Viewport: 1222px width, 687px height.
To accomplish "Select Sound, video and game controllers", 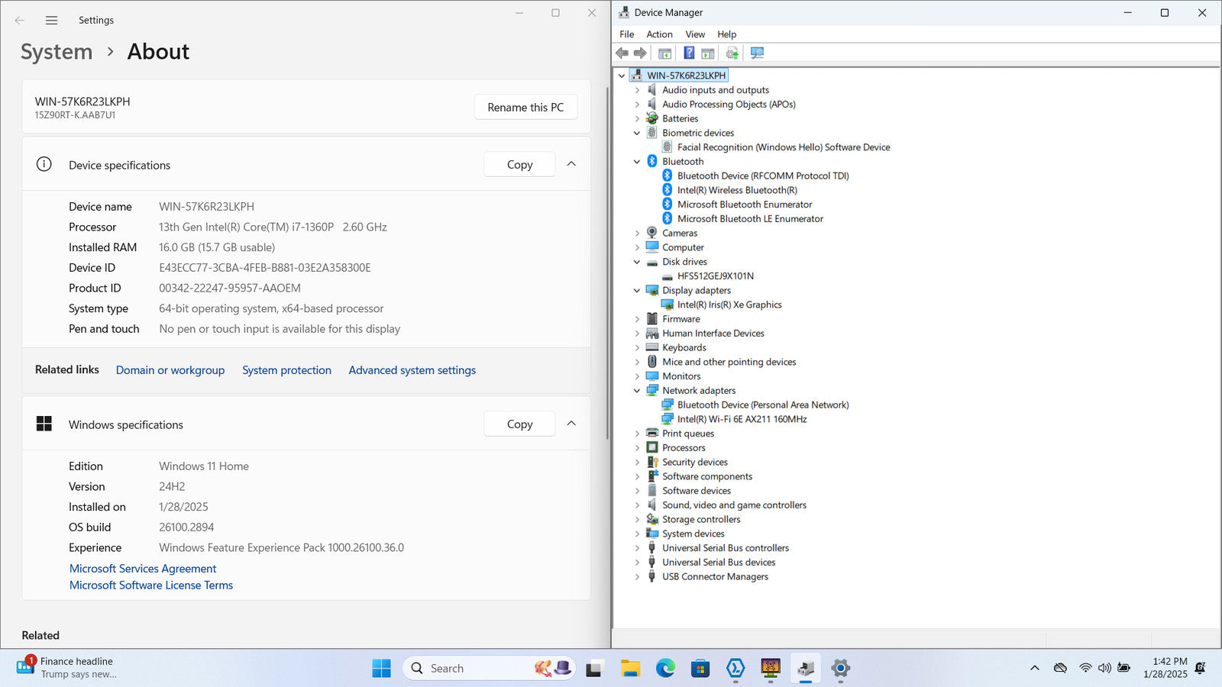I will click(x=734, y=505).
